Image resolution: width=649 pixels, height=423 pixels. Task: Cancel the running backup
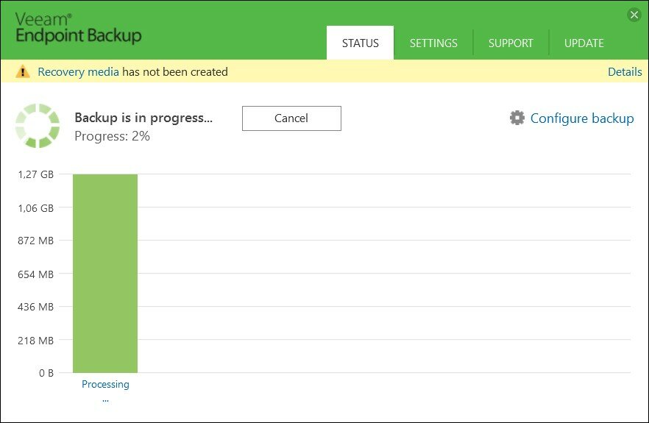pyautogui.click(x=291, y=118)
